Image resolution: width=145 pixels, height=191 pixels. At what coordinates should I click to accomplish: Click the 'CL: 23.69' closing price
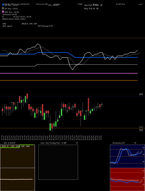coord(53,5)
